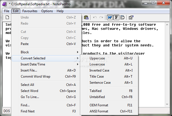Image resolution: width=172 pixels, height=116 pixels.
Task: Select Find Next
Action: click(46, 111)
